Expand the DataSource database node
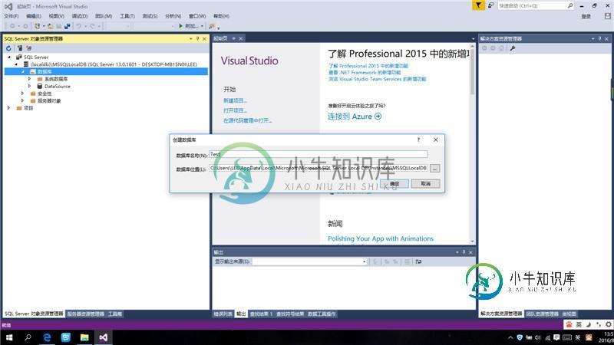 tap(30, 86)
